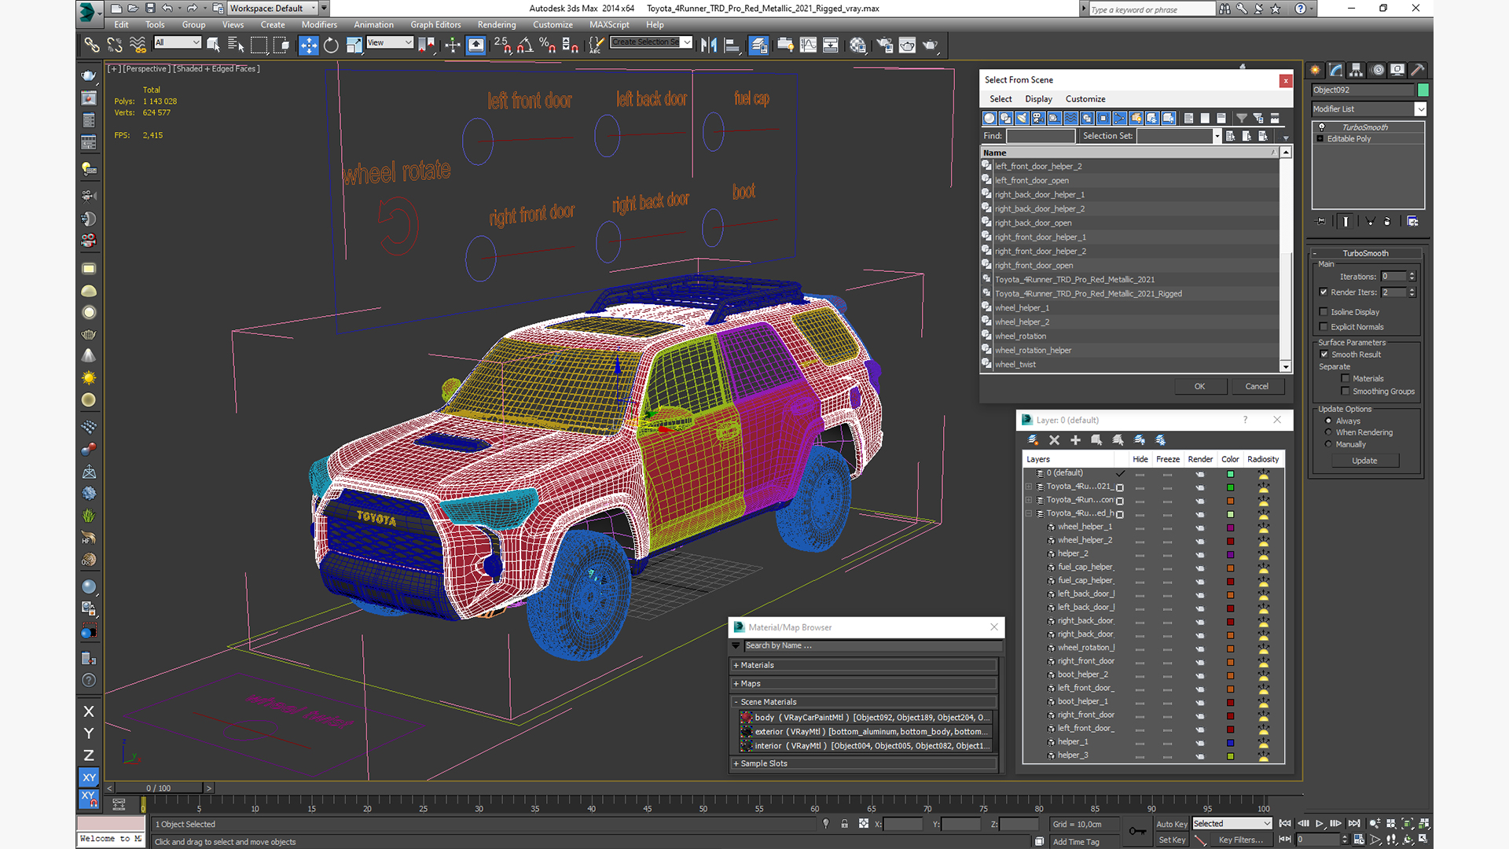Collapse the TurboSmooth rollout header
1509x849 pixels.
(x=1366, y=253)
